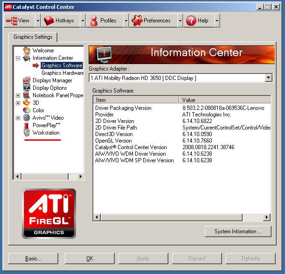Image resolution: width=285 pixels, height=274 pixels.
Task: Click the Display Options icon
Action: pos(27,88)
